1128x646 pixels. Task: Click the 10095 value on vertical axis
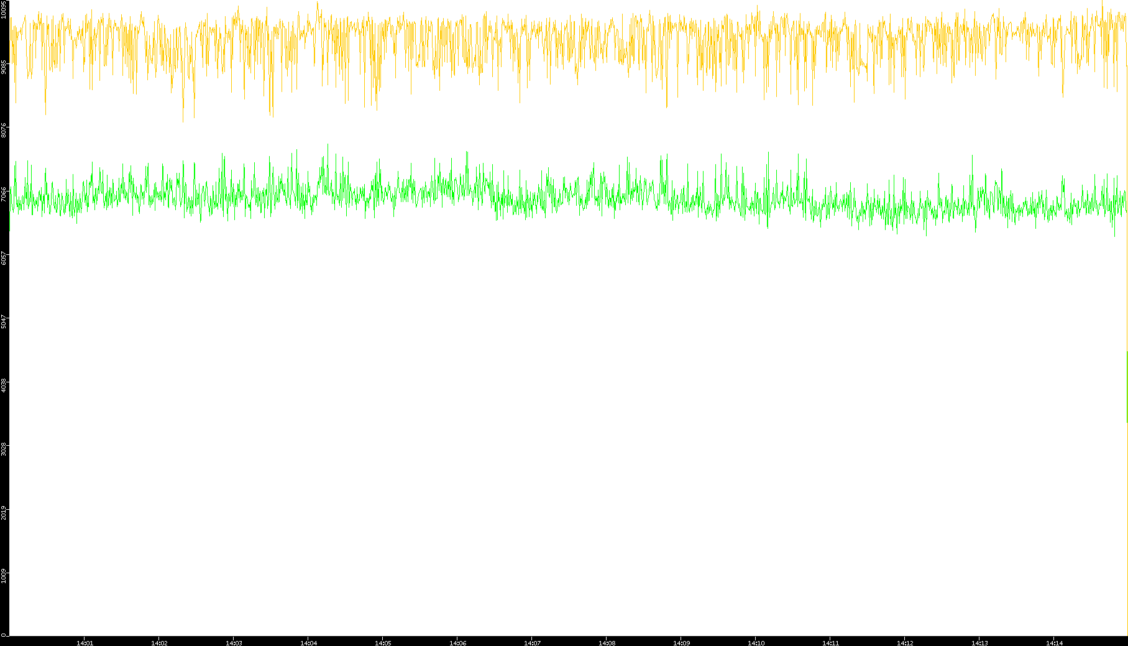pos(4,10)
